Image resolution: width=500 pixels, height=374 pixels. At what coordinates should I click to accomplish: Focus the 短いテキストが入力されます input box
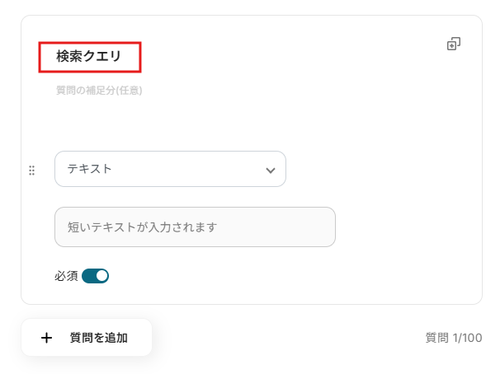pos(195,227)
